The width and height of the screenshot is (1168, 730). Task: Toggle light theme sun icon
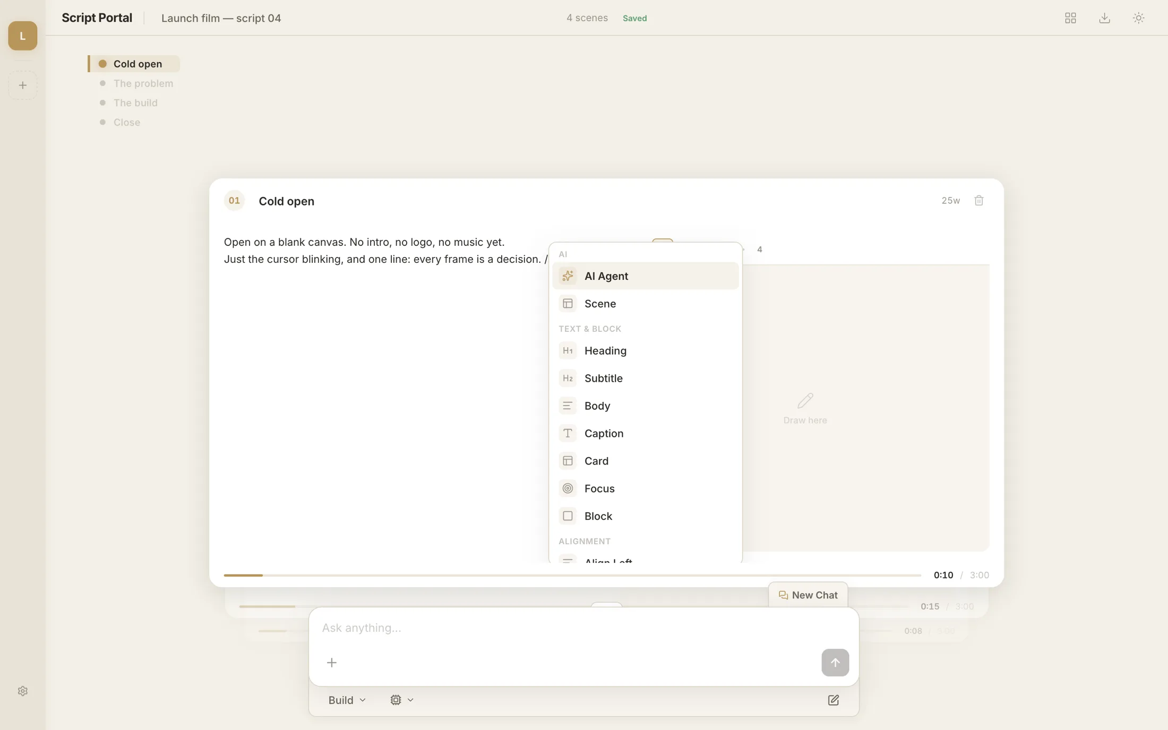[1138, 18]
